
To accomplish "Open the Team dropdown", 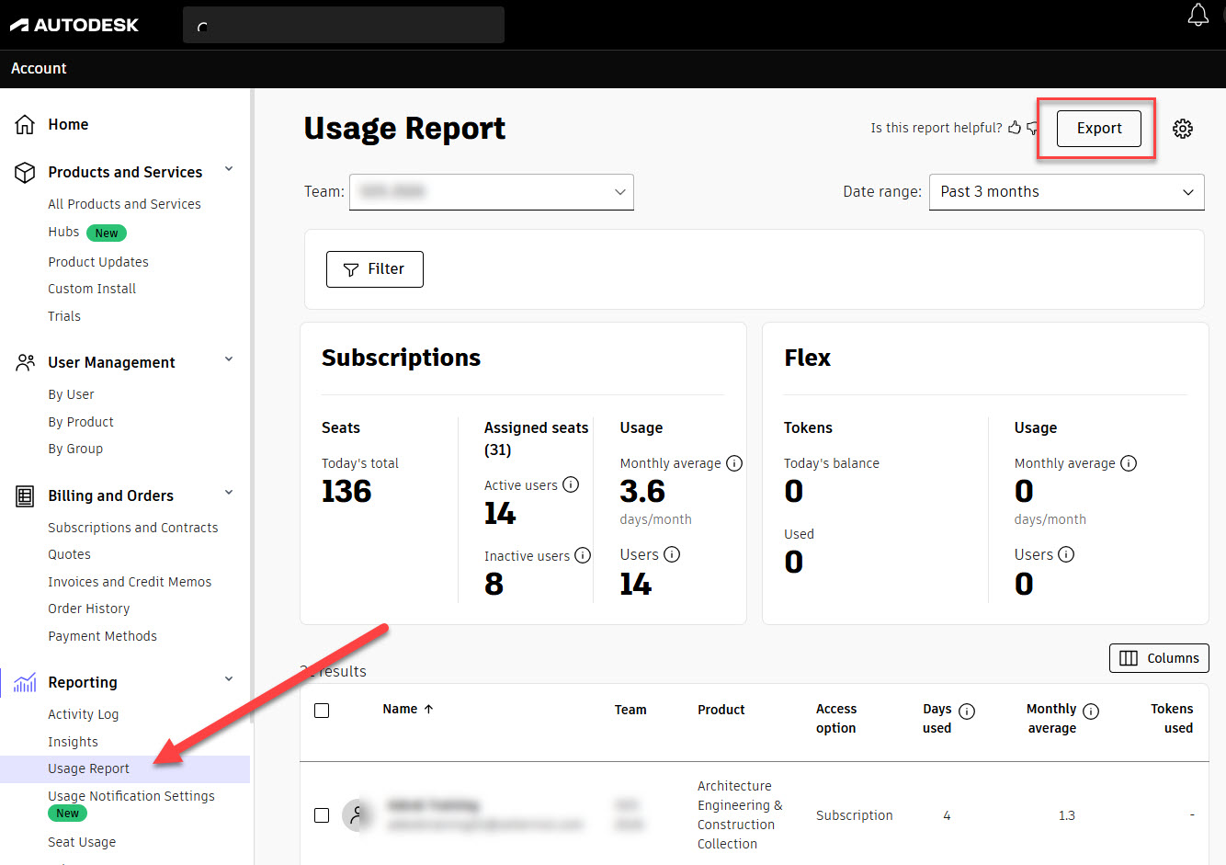I will (492, 192).
